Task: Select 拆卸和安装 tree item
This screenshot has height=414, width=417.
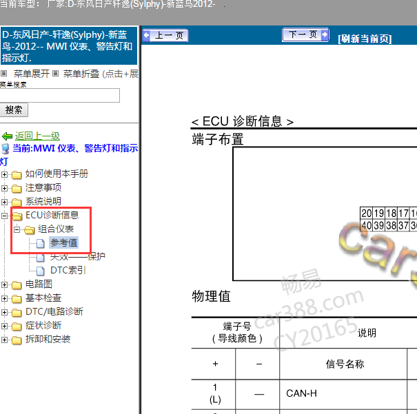Action: [x=48, y=339]
